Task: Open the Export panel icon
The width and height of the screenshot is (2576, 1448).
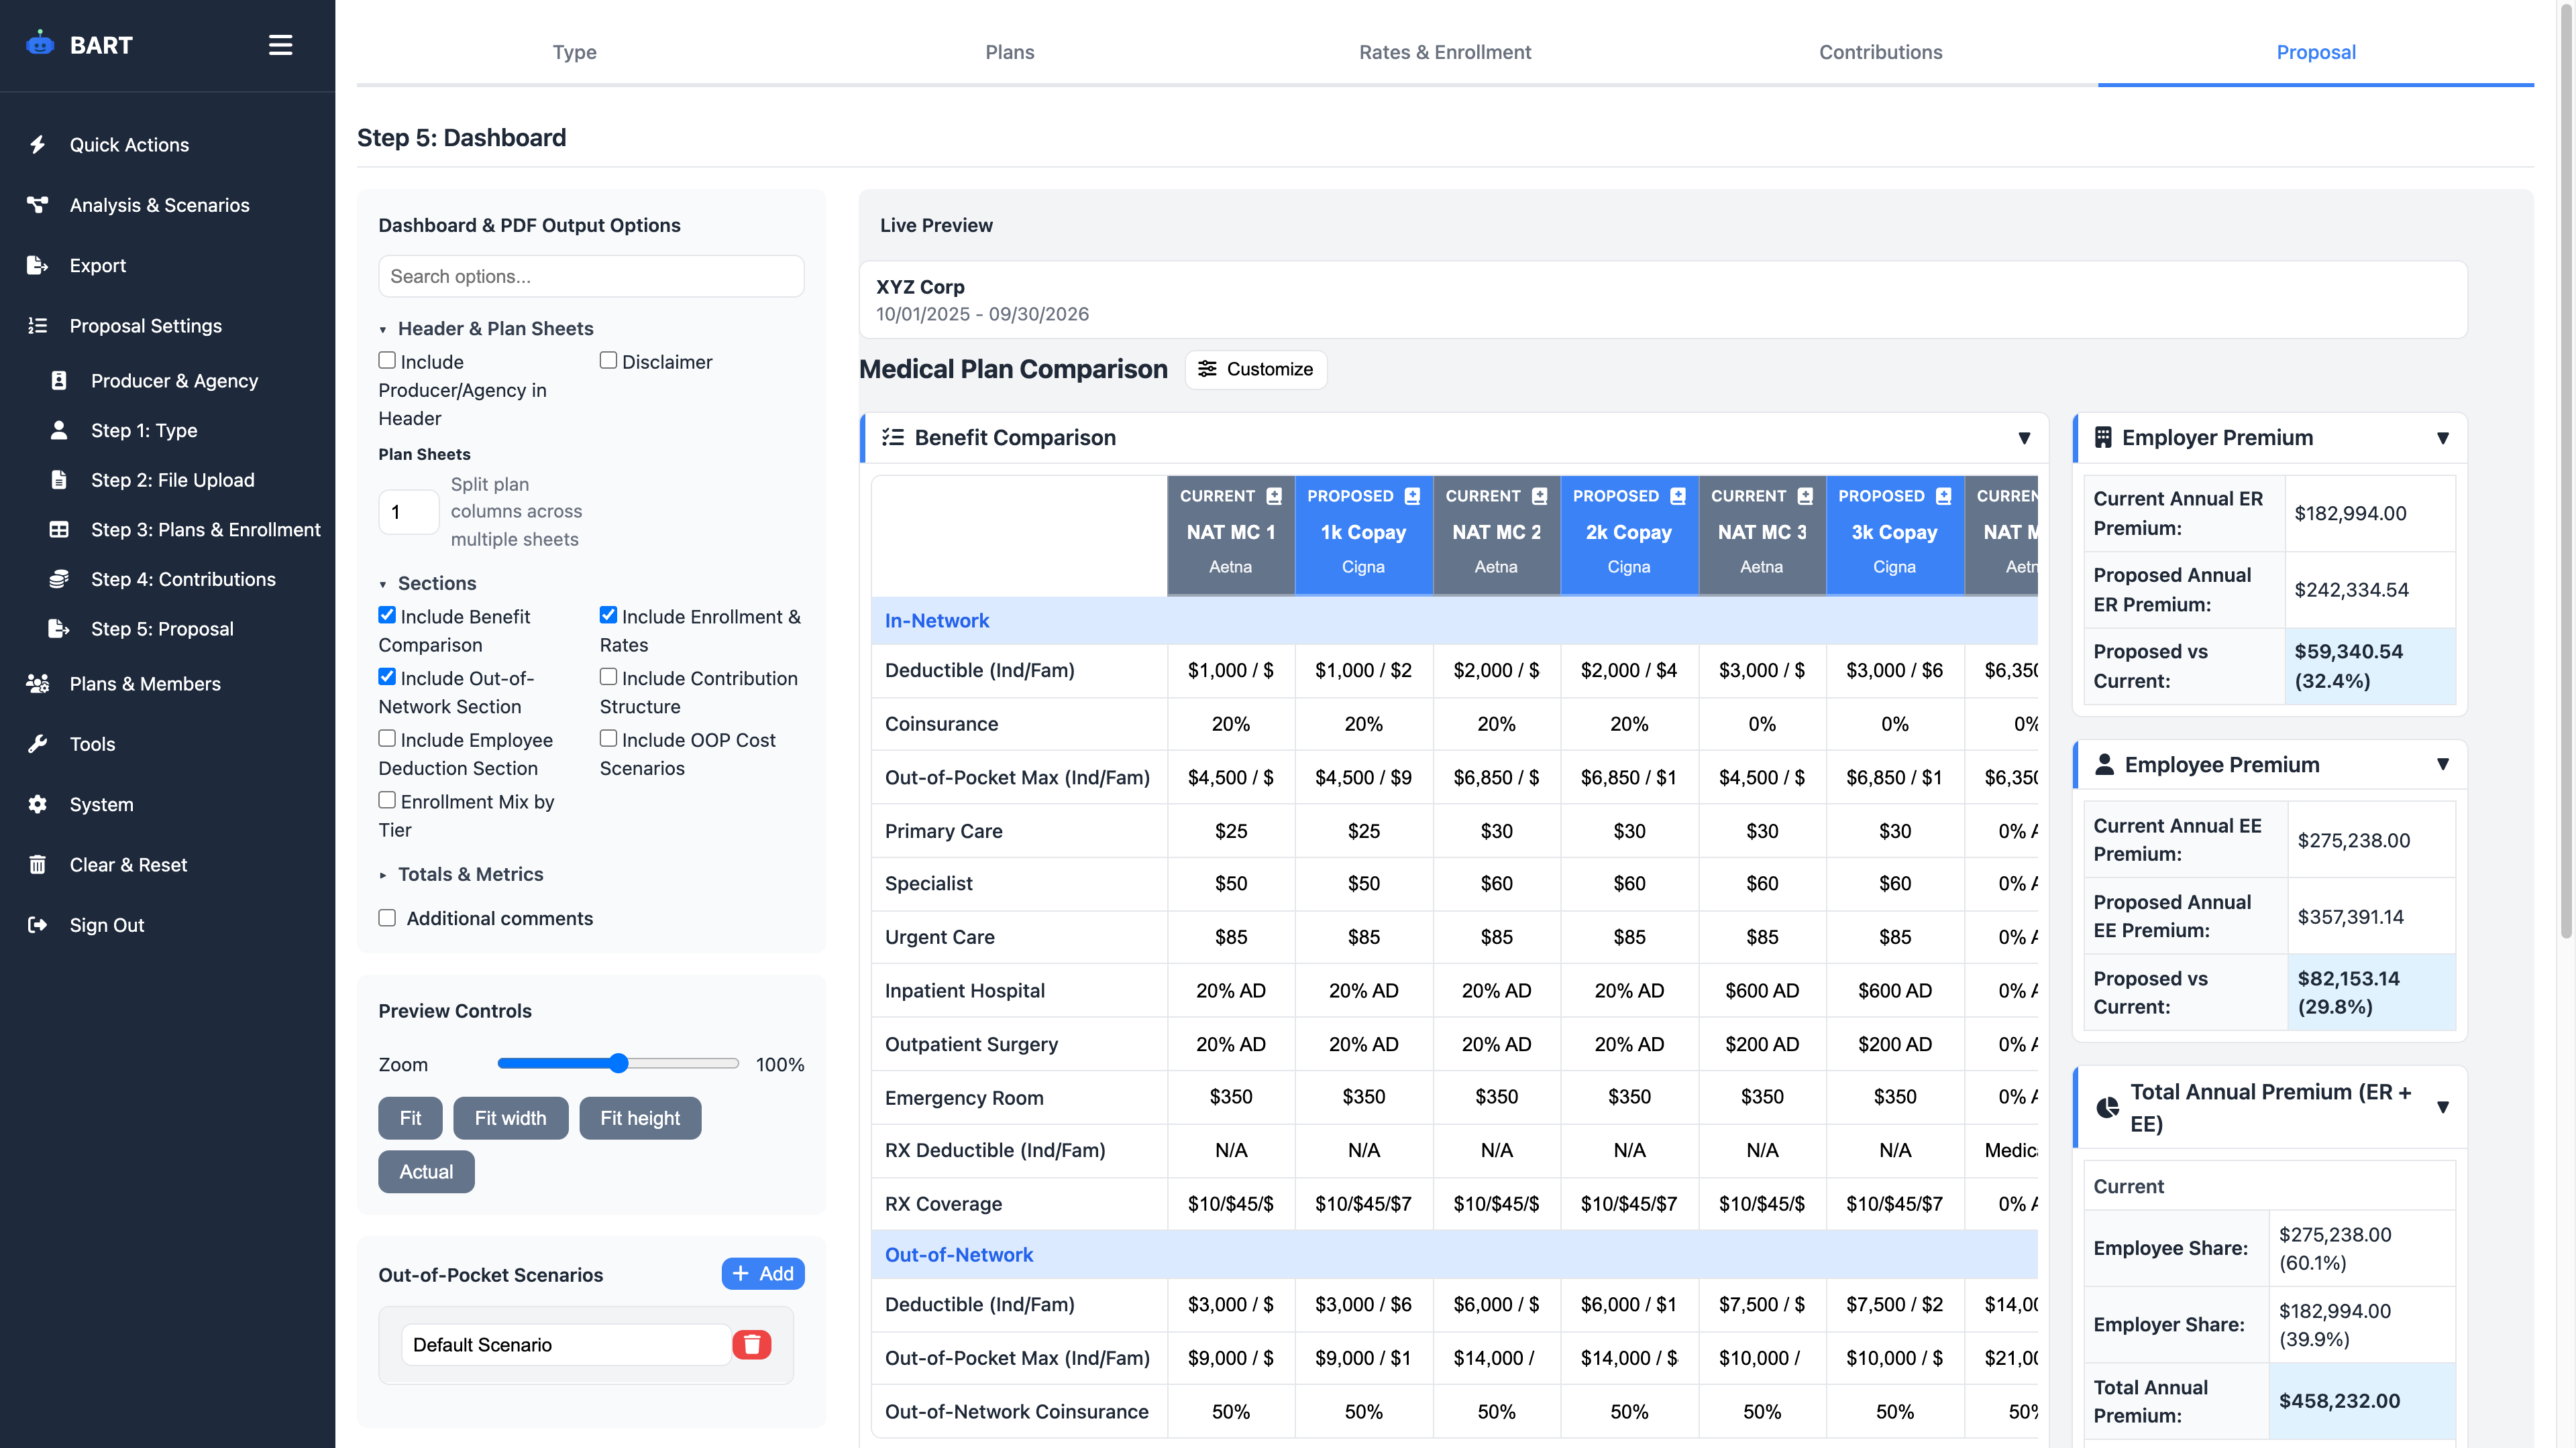Action: [x=38, y=265]
